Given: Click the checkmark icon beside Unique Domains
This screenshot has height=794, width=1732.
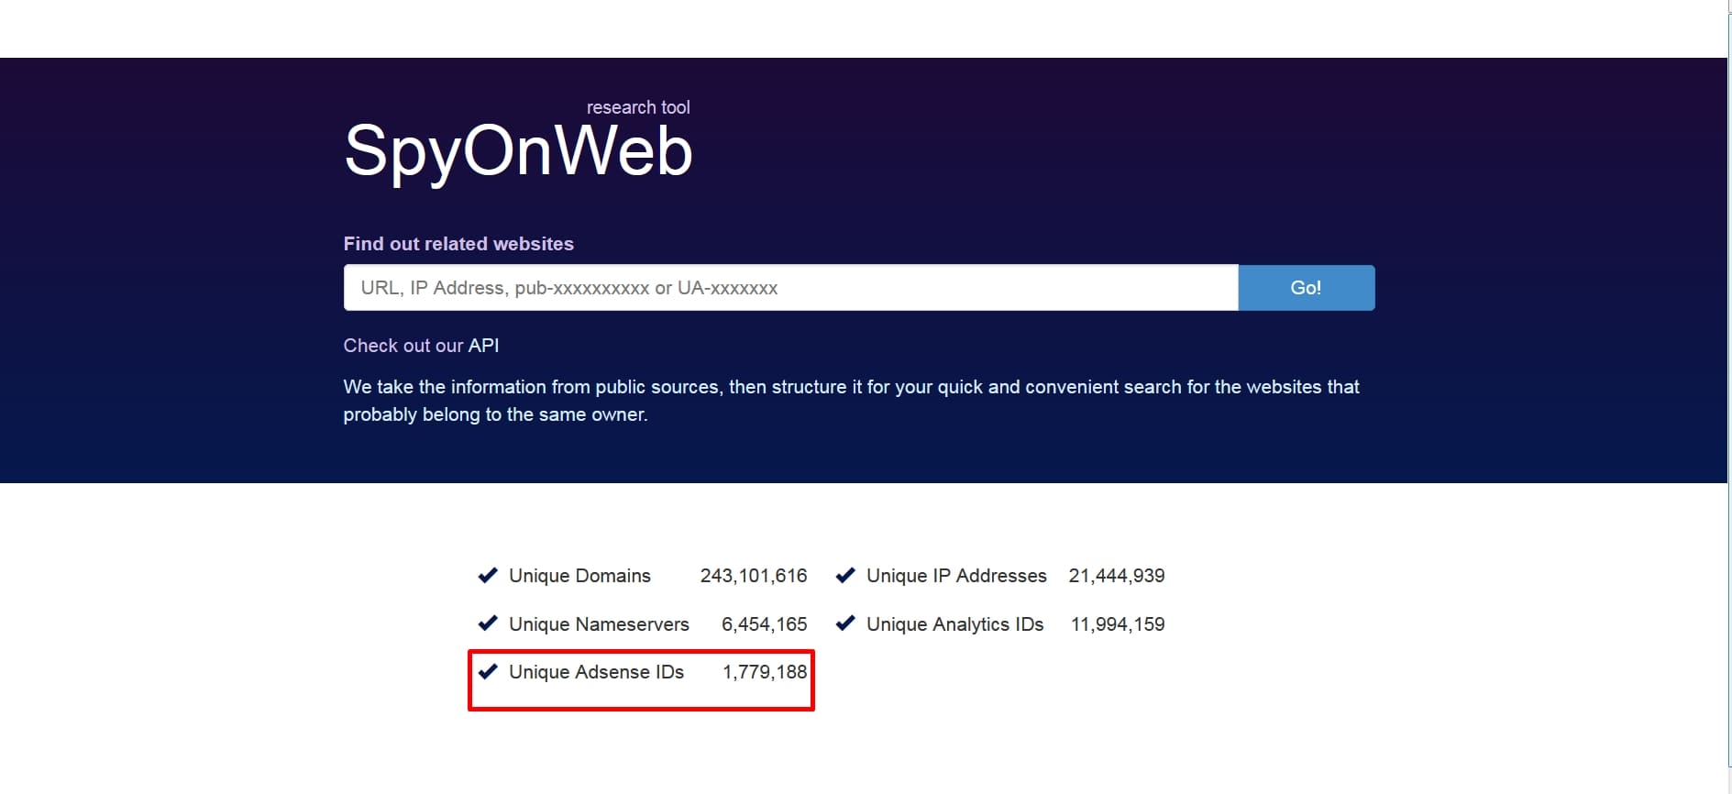Looking at the screenshot, I should 488,575.
